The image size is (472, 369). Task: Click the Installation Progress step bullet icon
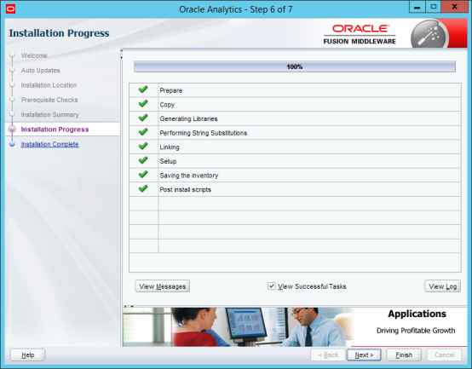[x=12, y=130]
